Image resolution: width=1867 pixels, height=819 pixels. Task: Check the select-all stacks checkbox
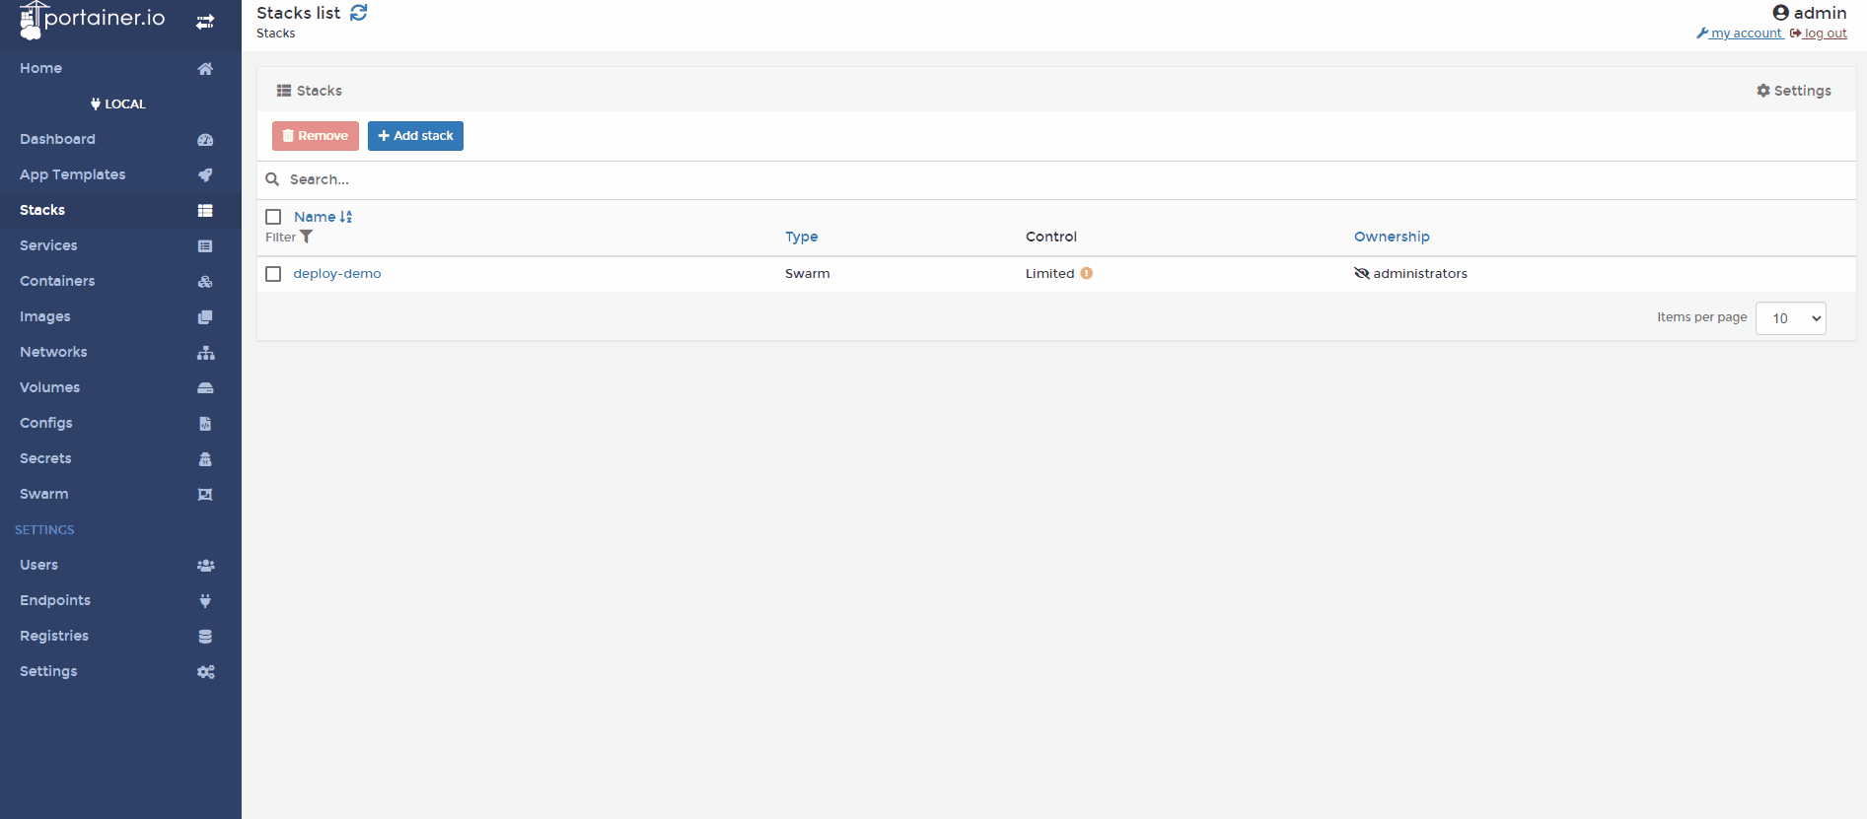coord(273,217)
